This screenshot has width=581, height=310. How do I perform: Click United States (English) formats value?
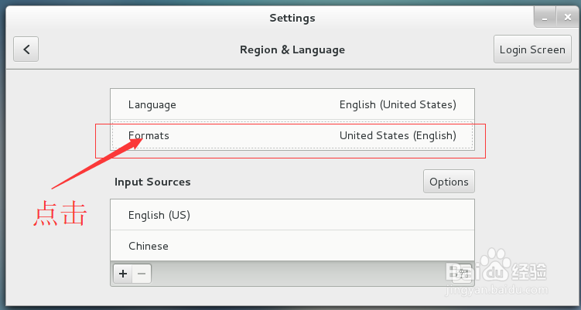point(398,135)
